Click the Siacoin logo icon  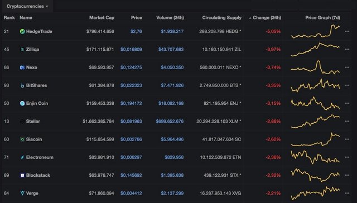(x=22, y=139)
